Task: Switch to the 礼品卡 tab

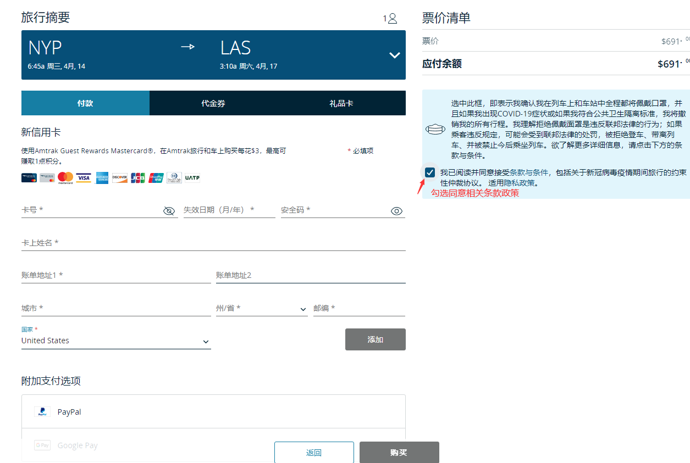Action: point(341,103)
